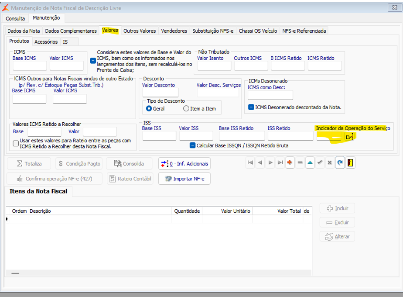Select Geral discount type radio

click(x=149, y=109)
